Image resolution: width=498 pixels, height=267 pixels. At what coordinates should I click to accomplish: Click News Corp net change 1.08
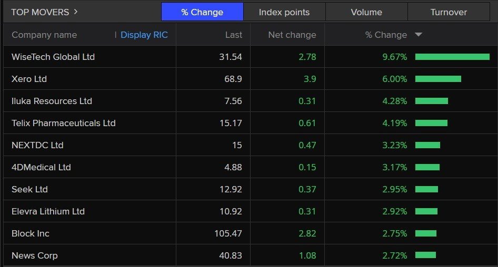click(x=307, y=255)
